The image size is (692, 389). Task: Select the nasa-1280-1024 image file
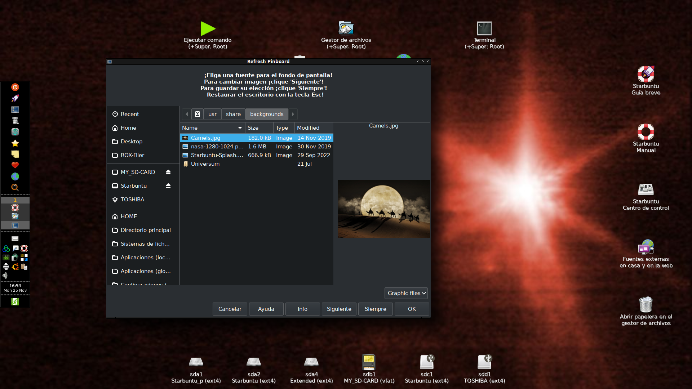tap(257, 147)
